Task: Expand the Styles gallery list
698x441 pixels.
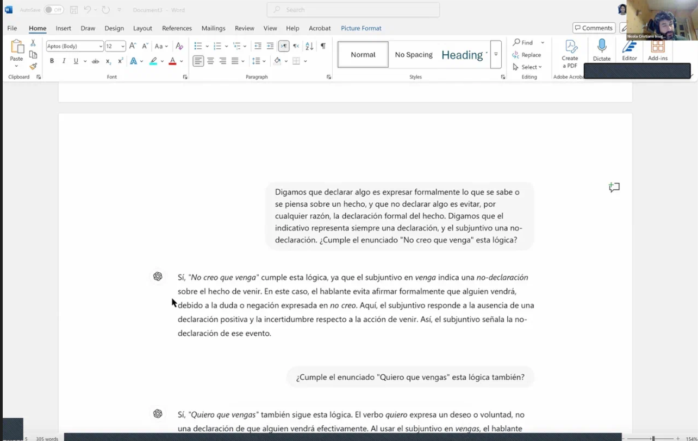Action: coord(496,55)
